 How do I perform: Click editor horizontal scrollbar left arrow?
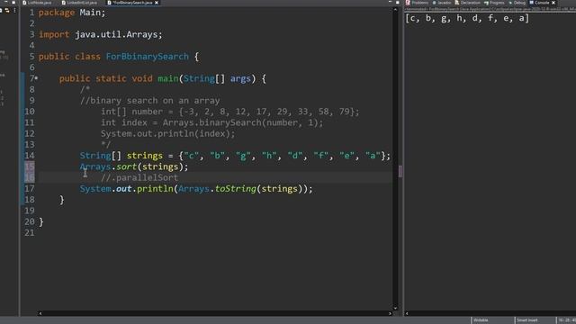[40, 313]
